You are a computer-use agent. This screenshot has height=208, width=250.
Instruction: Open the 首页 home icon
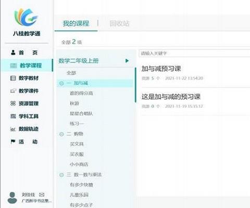13,53
